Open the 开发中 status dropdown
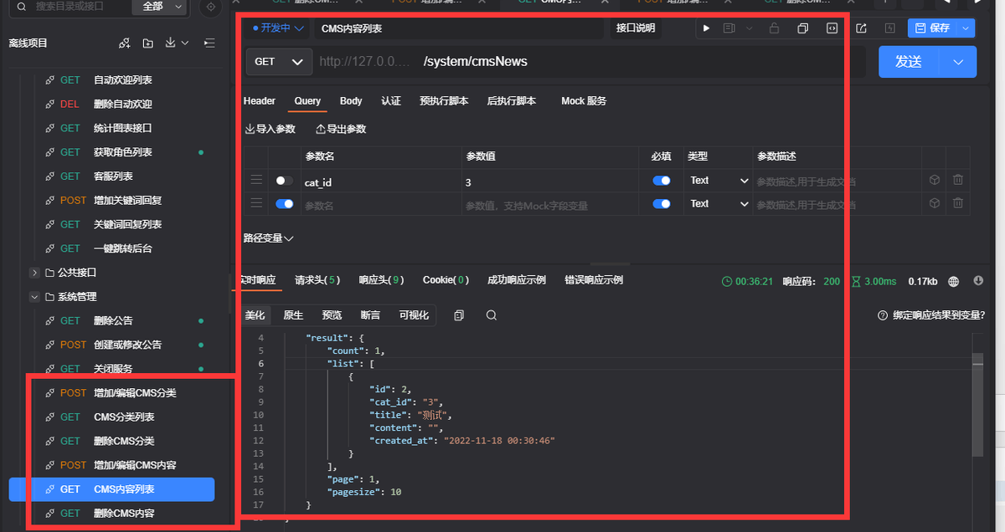Screen dimensions: 1005x532 point(279,28)
